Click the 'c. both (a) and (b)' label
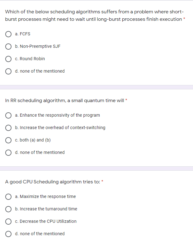This screenshot has width=193, height=247. tap(33, 140)
